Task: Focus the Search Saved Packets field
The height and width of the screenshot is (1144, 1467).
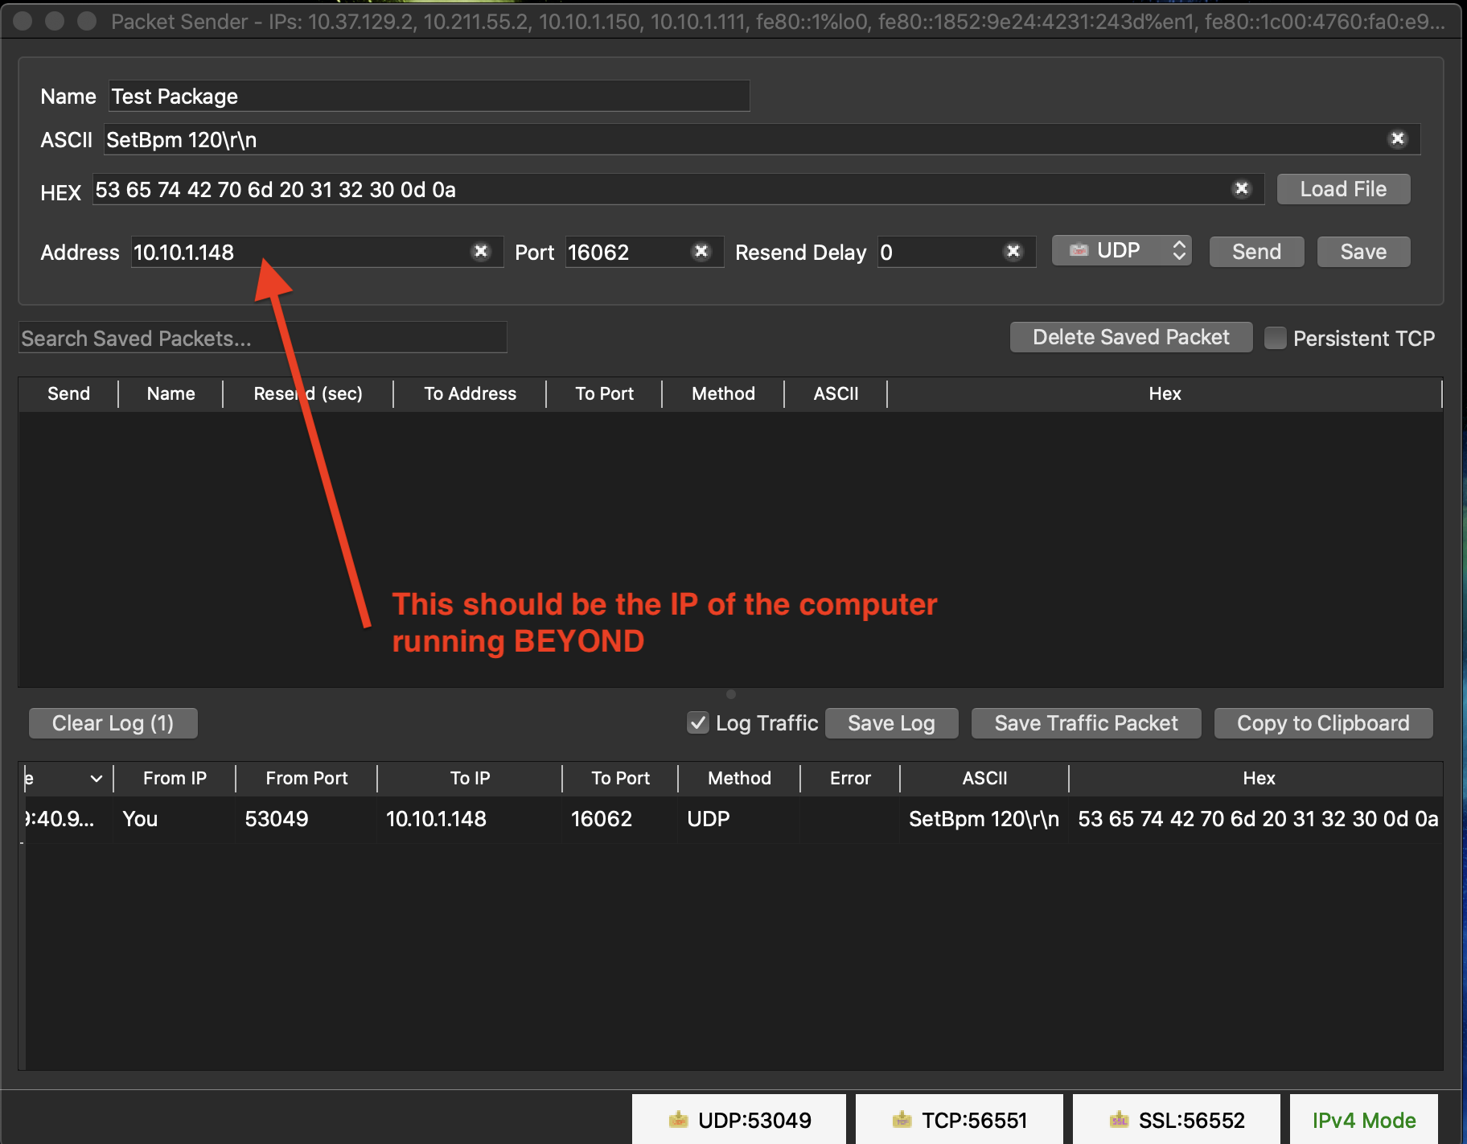Action: 262,338
